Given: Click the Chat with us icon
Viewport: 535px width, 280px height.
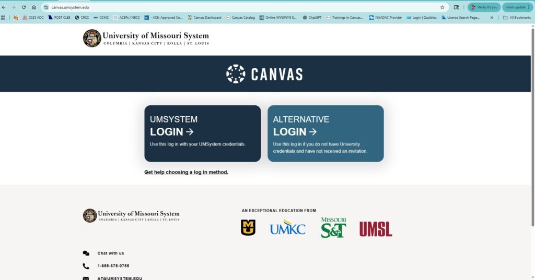Looking at the screenshot, I should (x=86, y=253).
